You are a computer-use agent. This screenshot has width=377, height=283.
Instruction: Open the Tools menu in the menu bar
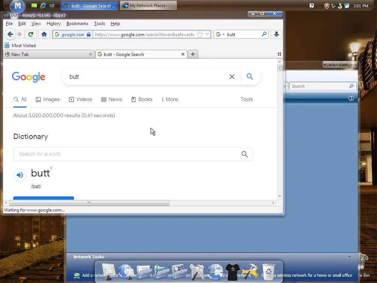(x=99, y=24)
